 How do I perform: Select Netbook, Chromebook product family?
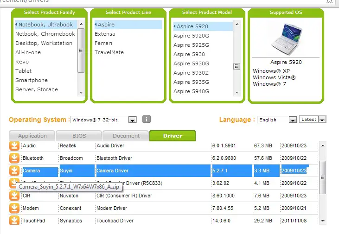pos(45,34)
